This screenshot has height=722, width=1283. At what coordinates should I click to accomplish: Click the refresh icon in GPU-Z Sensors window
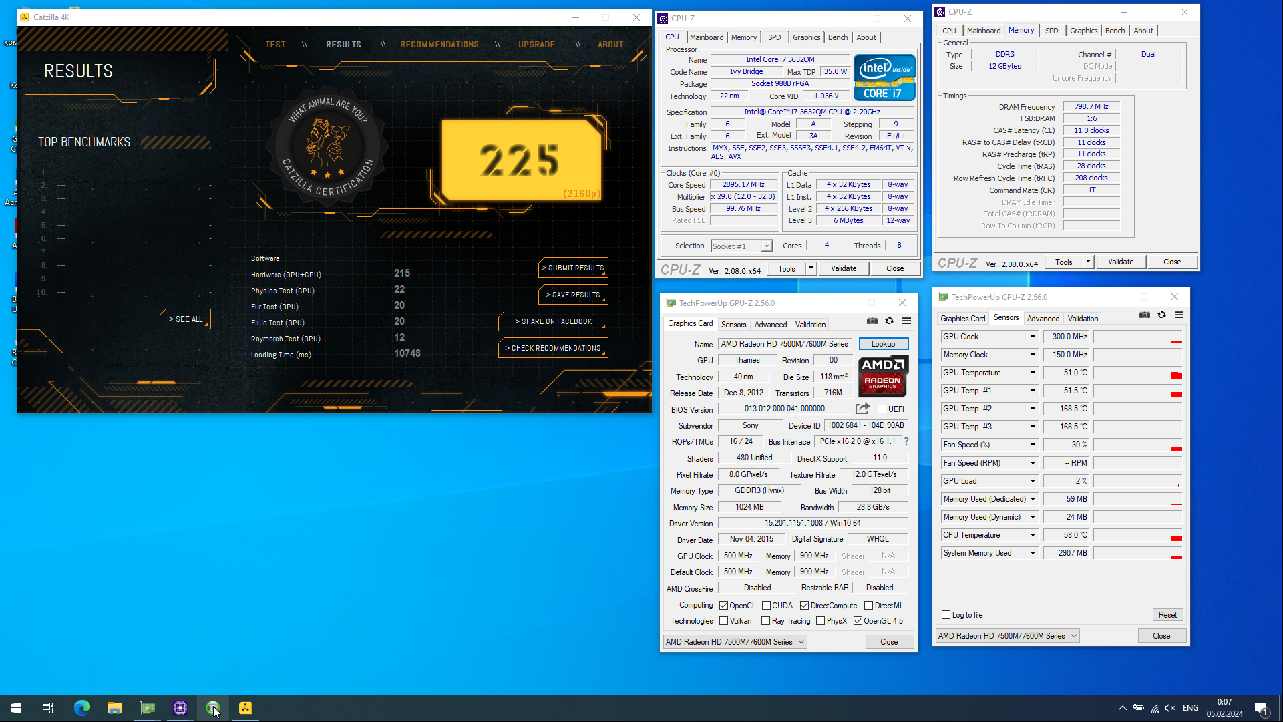pyautogui.click(x=1162, y=315)
